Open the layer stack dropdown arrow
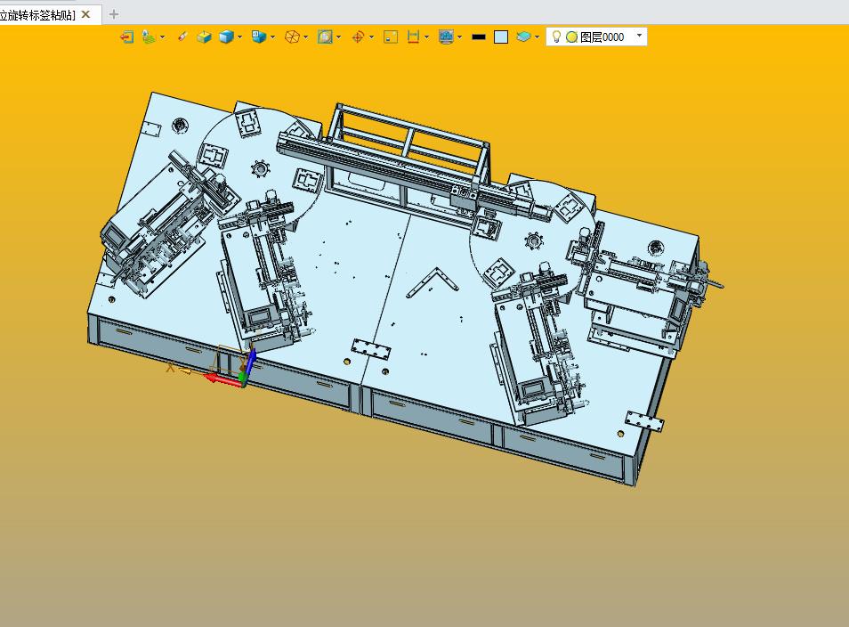 pos(538,37)
